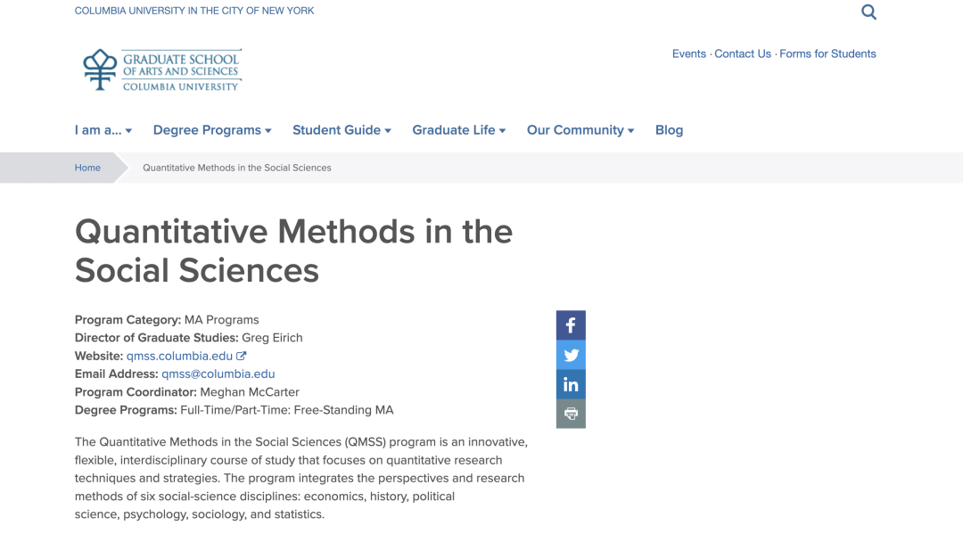The image size is (963, 534).
Task: Open the Contact Us link
Action: tap(743, 54)
